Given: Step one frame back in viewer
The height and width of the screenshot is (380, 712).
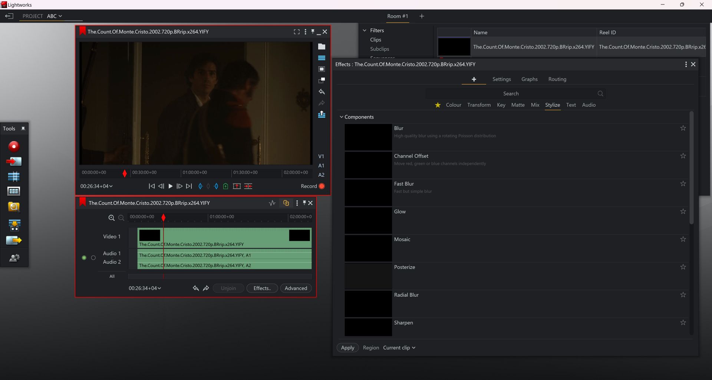Looking at the screenshot, I should pyautogui.click(x=161, y=186).
